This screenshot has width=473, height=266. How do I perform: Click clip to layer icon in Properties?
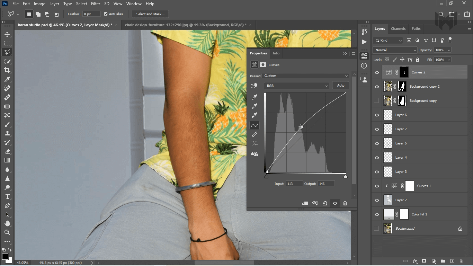click(x=305, y=203)
